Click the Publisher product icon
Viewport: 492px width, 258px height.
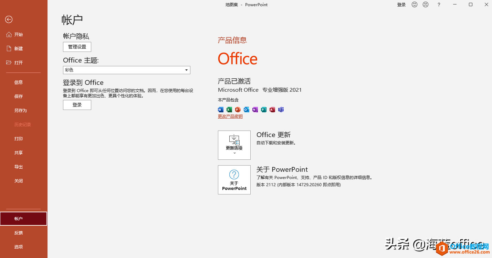point(264,110)
